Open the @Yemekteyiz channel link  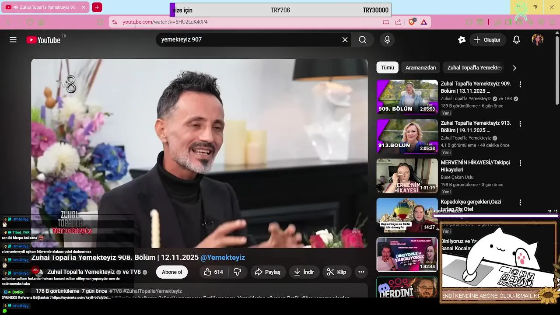pos(223,258)
